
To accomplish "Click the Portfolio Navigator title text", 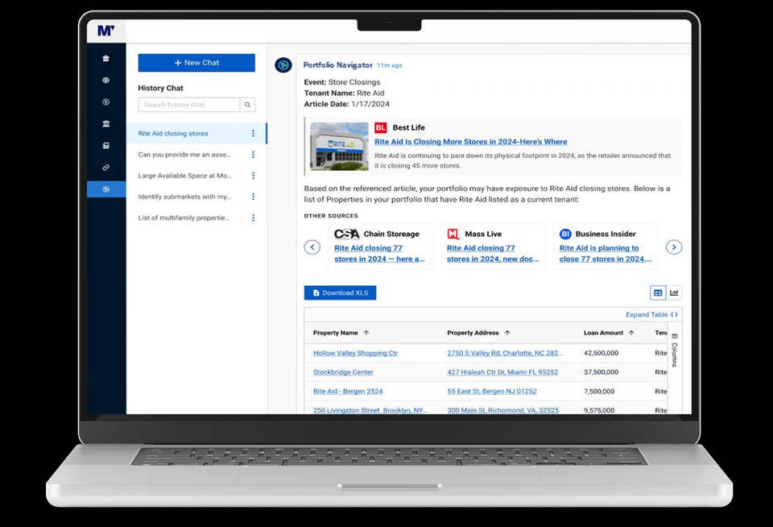I will (337, 64).
